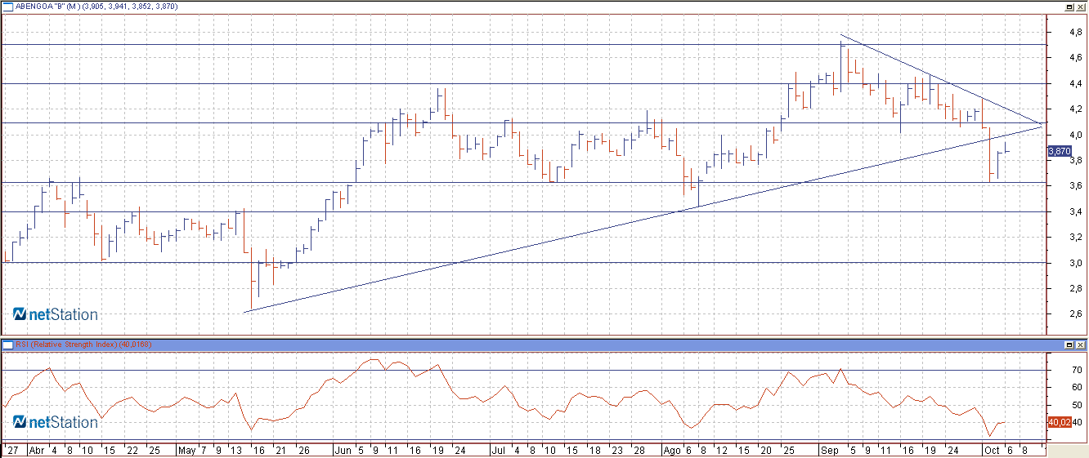Maximize the ABENGOA price chart panel
The width and height of the screenshot is (1089, 458).
tap(1069, 6)
